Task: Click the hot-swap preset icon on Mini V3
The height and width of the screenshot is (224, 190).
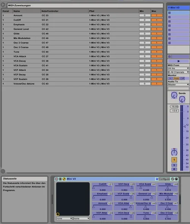Action: (173, 179)
